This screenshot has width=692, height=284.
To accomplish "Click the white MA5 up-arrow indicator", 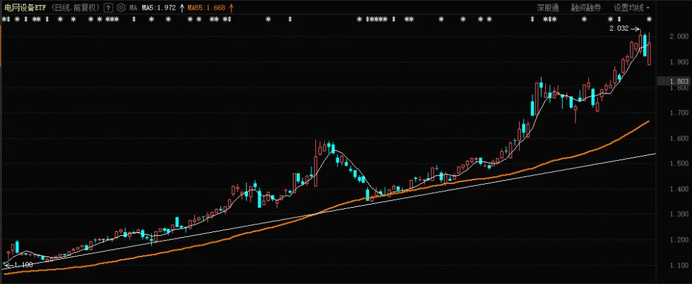I will 181,8.
